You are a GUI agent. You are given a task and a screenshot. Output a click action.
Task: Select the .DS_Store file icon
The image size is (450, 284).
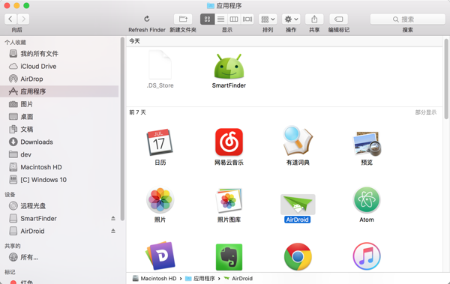(x=160, y=65)
